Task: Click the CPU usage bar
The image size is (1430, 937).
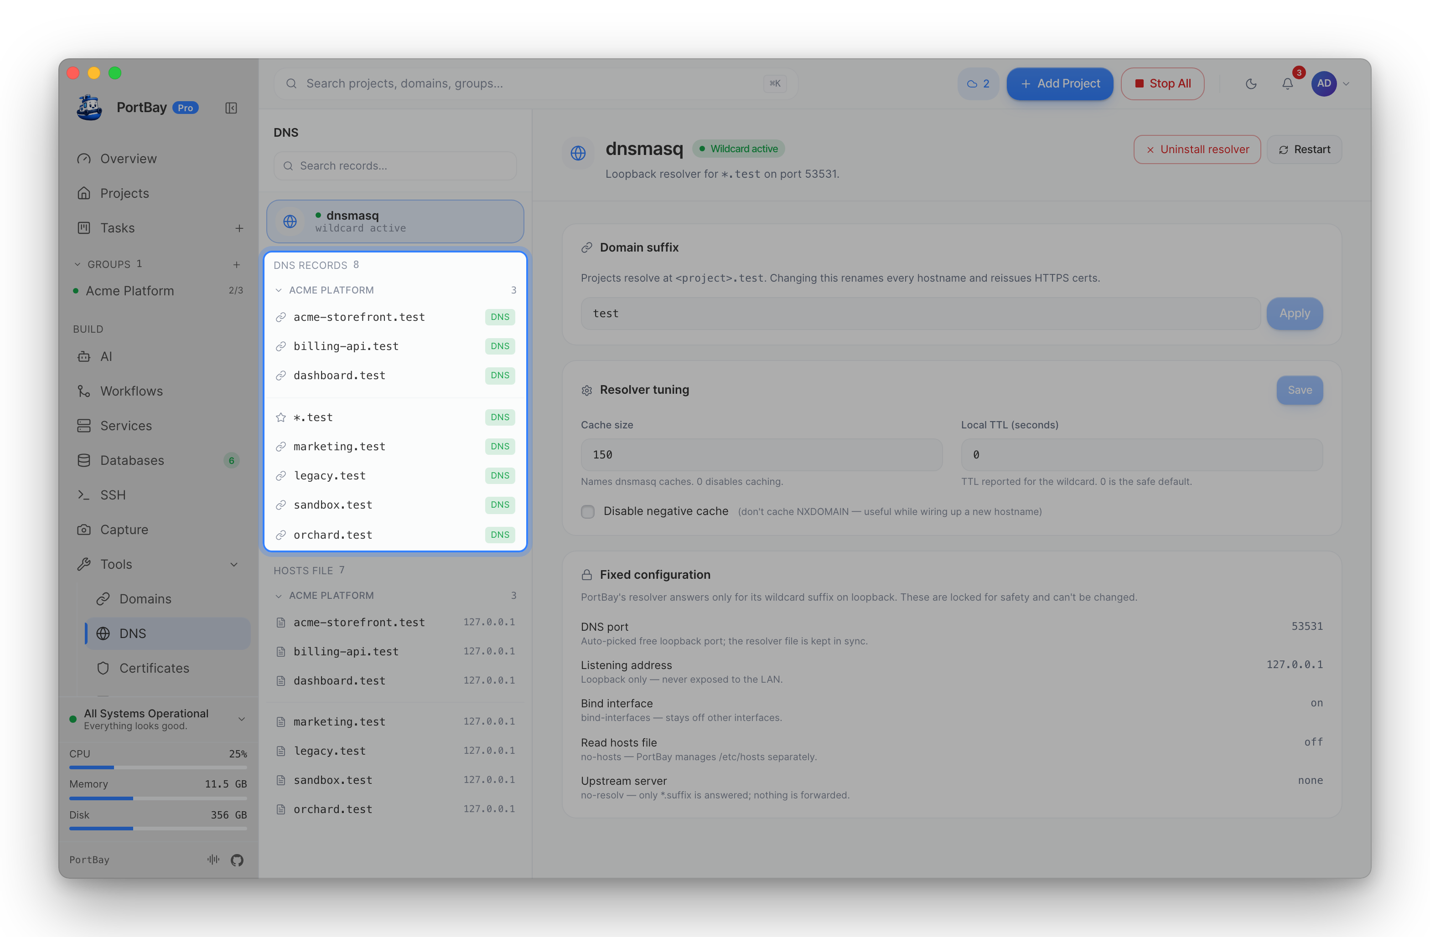Action: click(x=158, y=767)
